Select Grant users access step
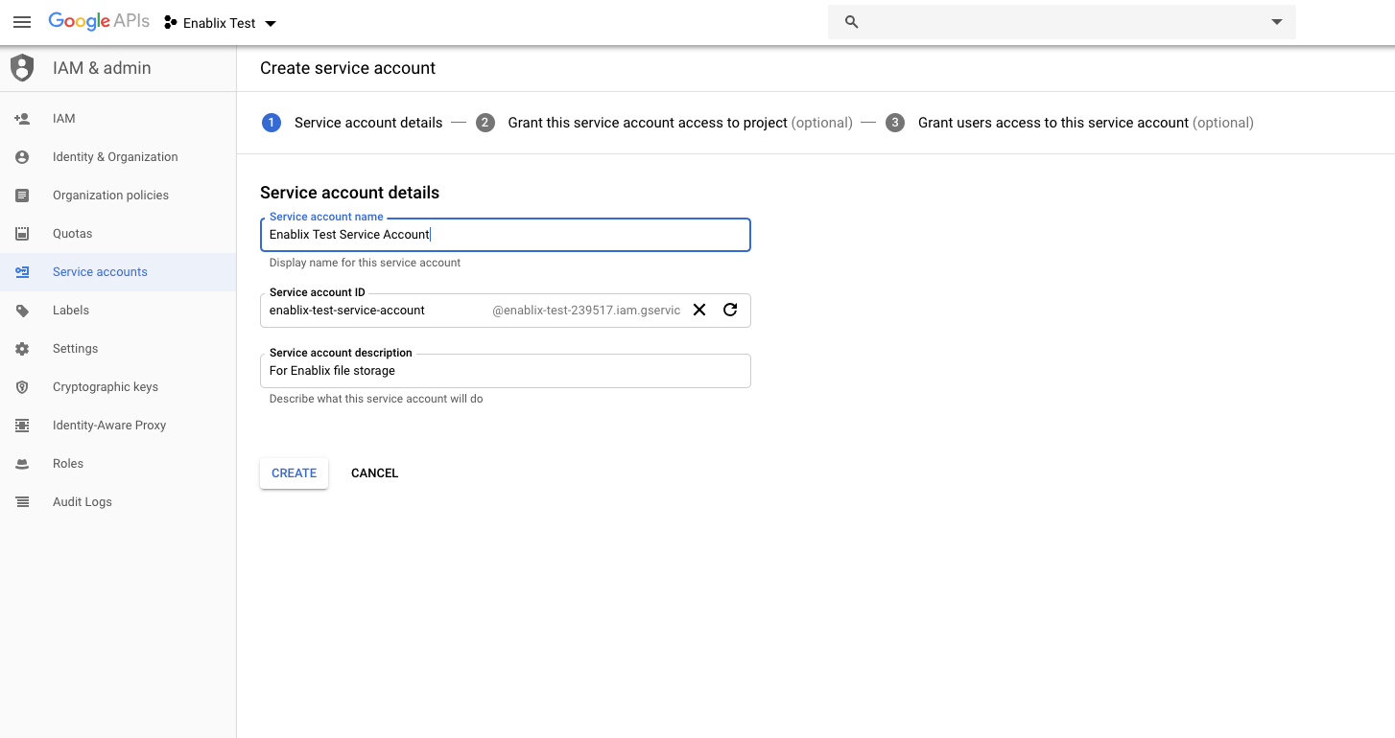This screenshot has height=738, width=1395. [1086, 123]
